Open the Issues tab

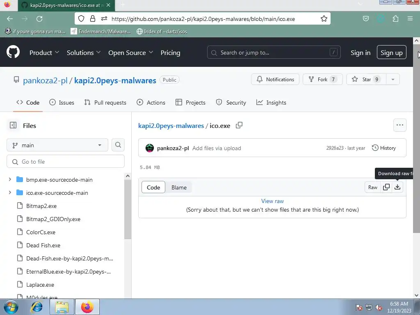[x=62, y=103]
